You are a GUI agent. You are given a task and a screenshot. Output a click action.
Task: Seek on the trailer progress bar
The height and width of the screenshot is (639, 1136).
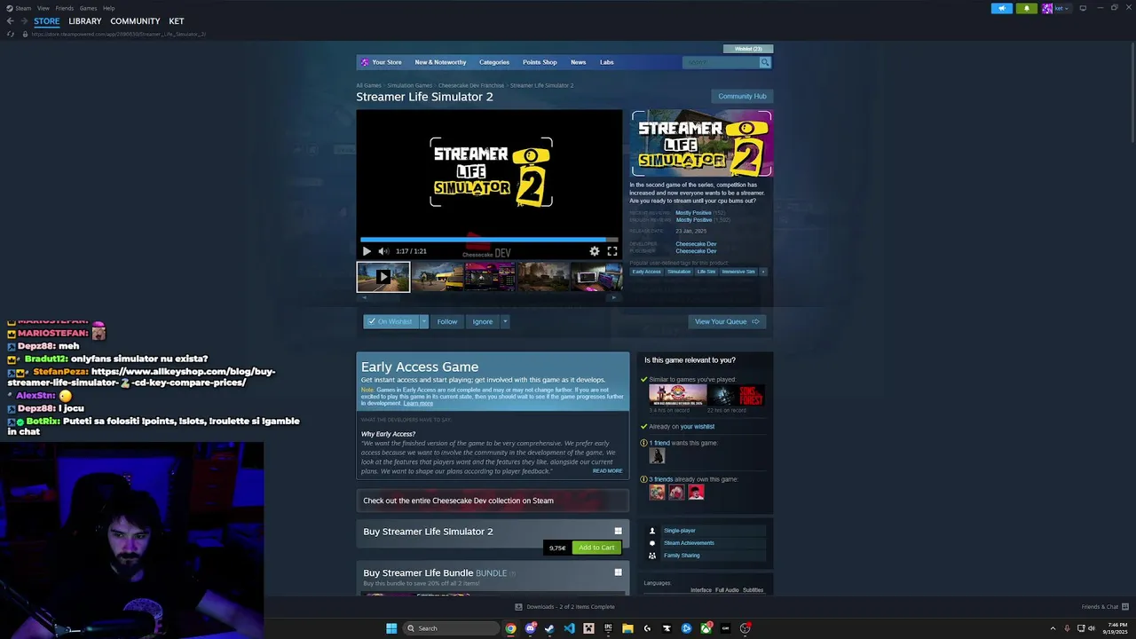pyautogui.click(x=489, y=239)
